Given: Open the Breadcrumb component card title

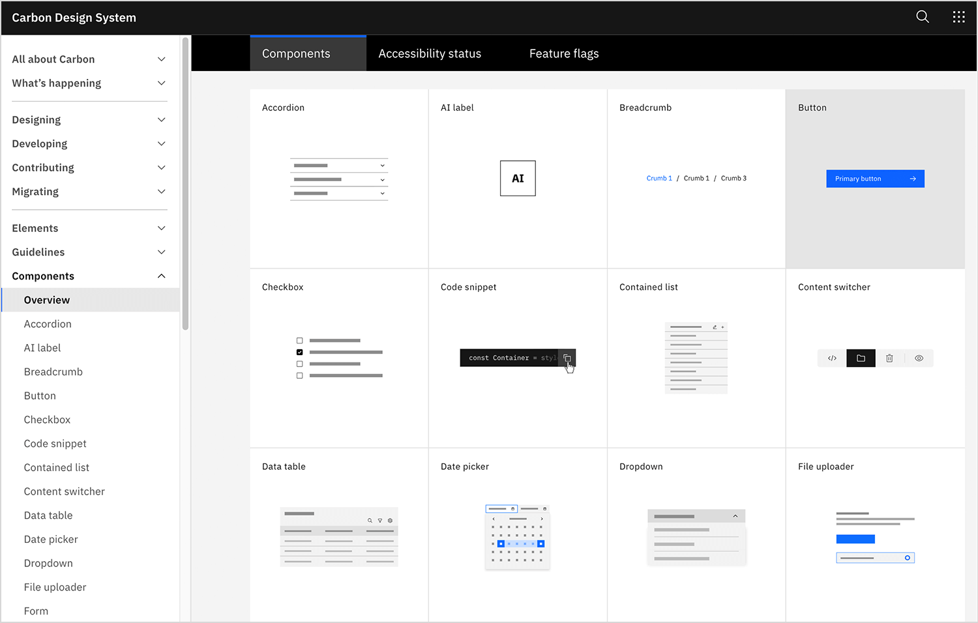Looking at the screenshot, I should (645, 108).
